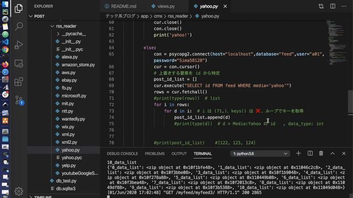This screenshot has width=353, height=198.
Task: Click Safari icon in dock
Action: pyautogui.click(x=5, y=72)
